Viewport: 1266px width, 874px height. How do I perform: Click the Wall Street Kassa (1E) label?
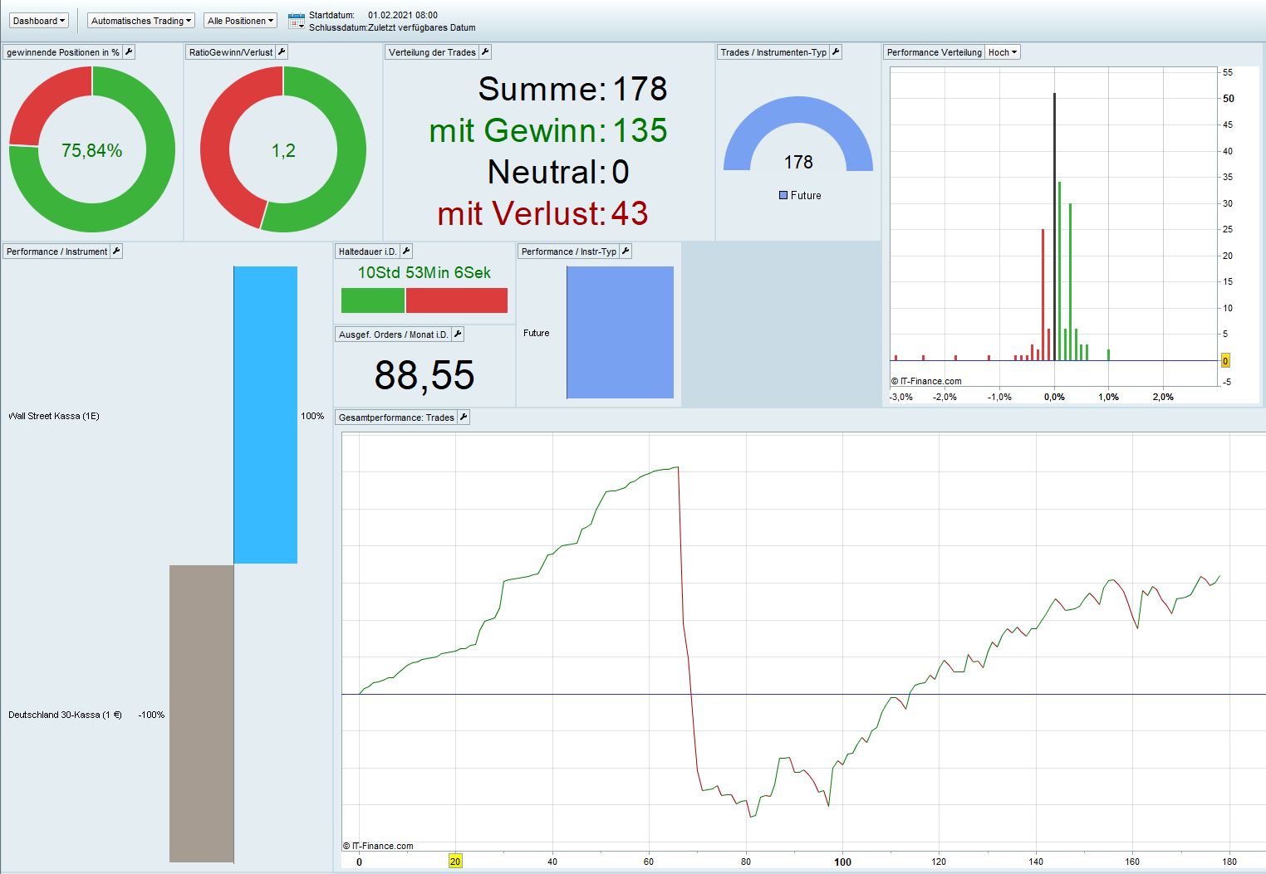[54, 416]
